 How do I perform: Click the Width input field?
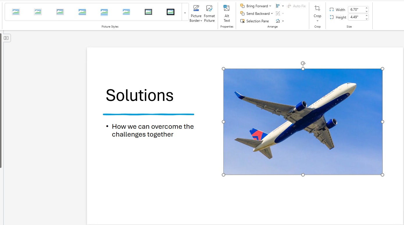[x=356, y=10]
